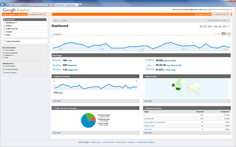Open Intelligence under My Customizations
236x147 pixels.
8,55
